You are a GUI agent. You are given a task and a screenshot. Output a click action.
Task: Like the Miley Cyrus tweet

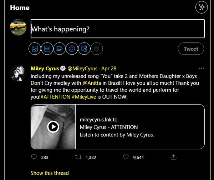pos(126,157)
